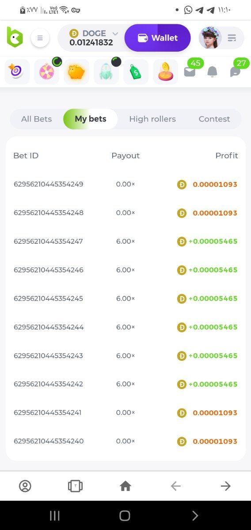Viewport: 251px width, 530px height.
Task: Open the lucky spin wheel icon
Action: pyautogui.click(x=46, y=72)
